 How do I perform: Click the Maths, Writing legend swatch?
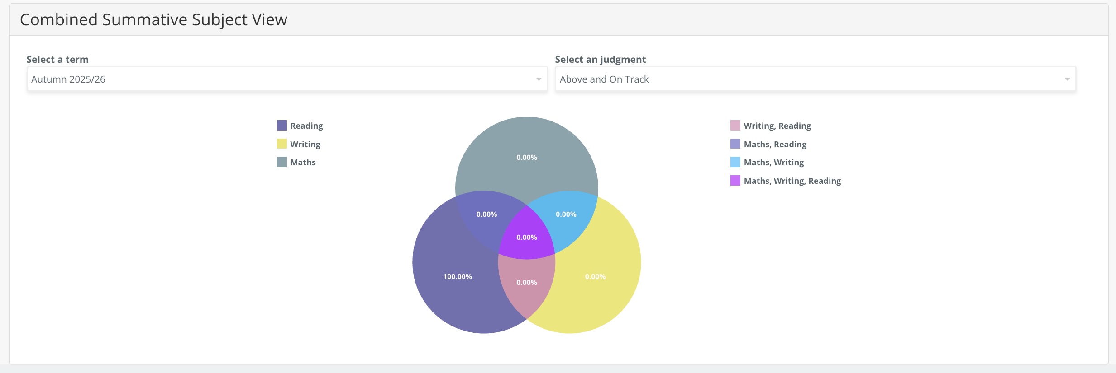point(735,162)
